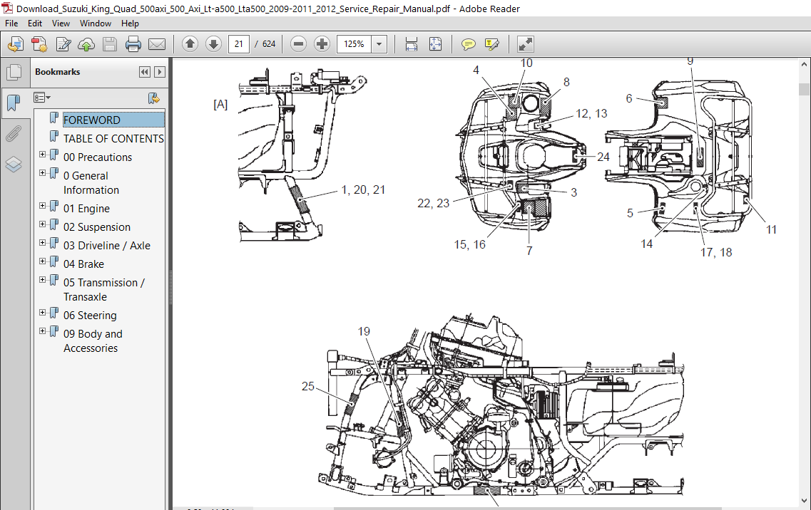Open the Window menu
This screenshot has width=811, height=510.
[95, 24]
